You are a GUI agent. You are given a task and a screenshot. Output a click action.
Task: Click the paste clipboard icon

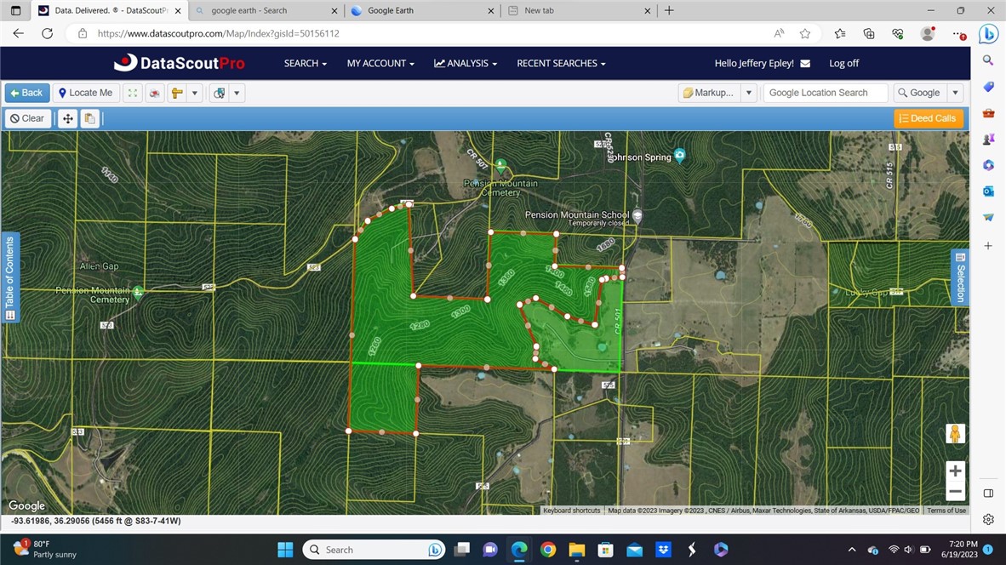click(89, 118)
